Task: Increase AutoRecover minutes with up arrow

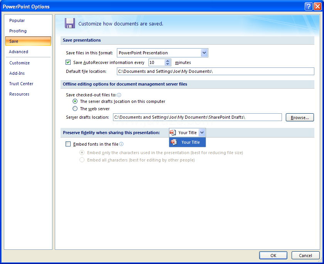Action: coord(167,61)
